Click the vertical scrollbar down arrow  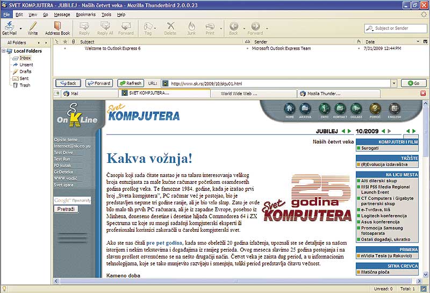pyautogui.click(x=425, y=274)
